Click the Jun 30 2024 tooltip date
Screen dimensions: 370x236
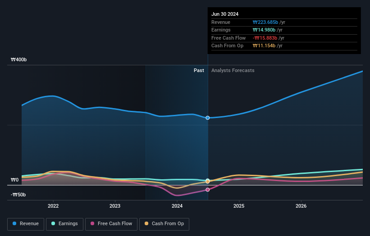225,14
